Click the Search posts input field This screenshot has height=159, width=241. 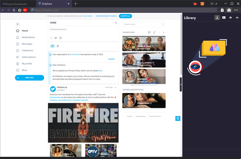point(142,24)
